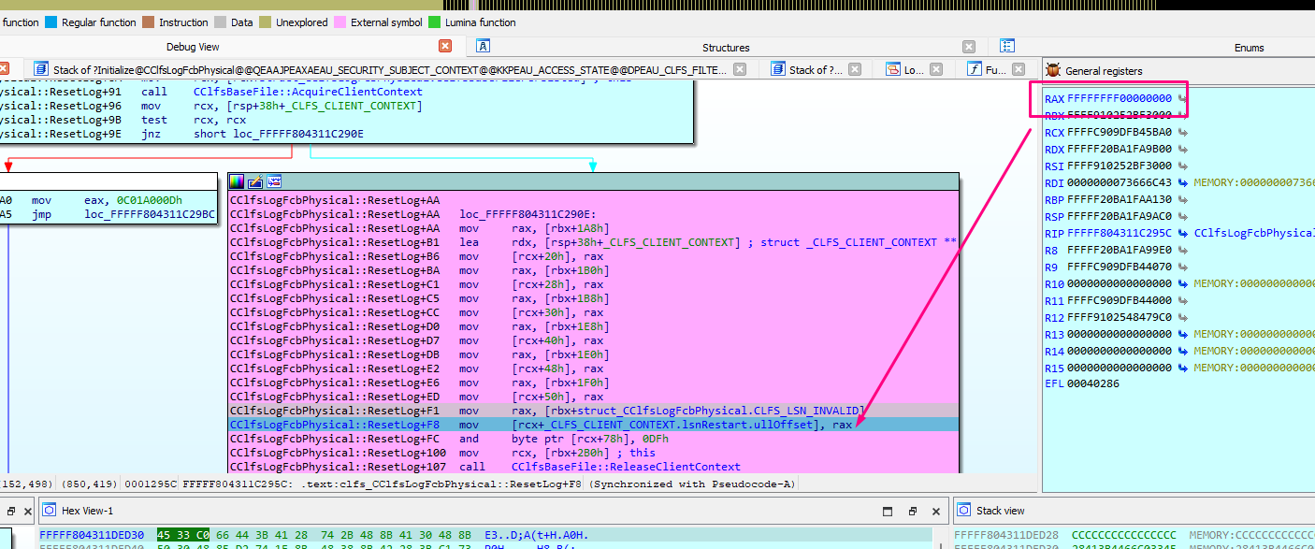
Task: Click the stack view address FFFFF804311DED28
Action: tap(1004, 535)
